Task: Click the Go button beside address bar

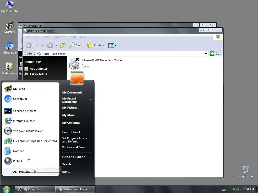Action: [215, 54]
